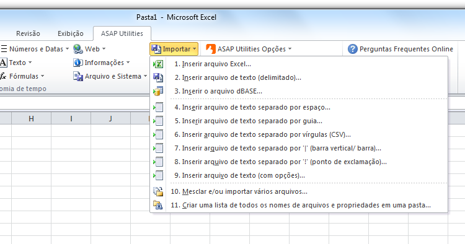Open the Números e Datas dropdown arrow
The width and height of the screenshot is (465, 244).
click(x=68, y=49)
